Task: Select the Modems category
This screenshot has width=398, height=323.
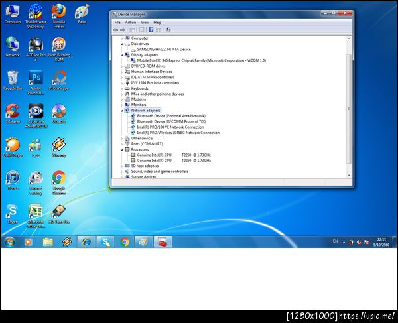Action: tap(139, 99)
